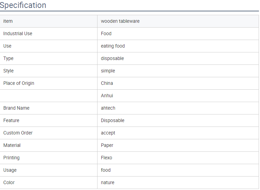The width and height of the screenshot is (260, 190).
Task: Select the 'accept' custom order value
Action: pyautogui.click(x=108, y=133)
